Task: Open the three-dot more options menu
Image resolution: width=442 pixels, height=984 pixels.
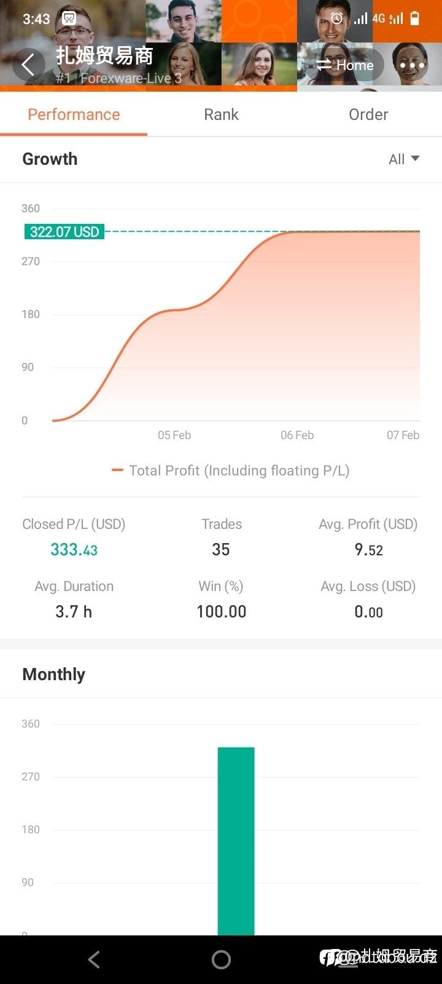Action: coord(412,65)
